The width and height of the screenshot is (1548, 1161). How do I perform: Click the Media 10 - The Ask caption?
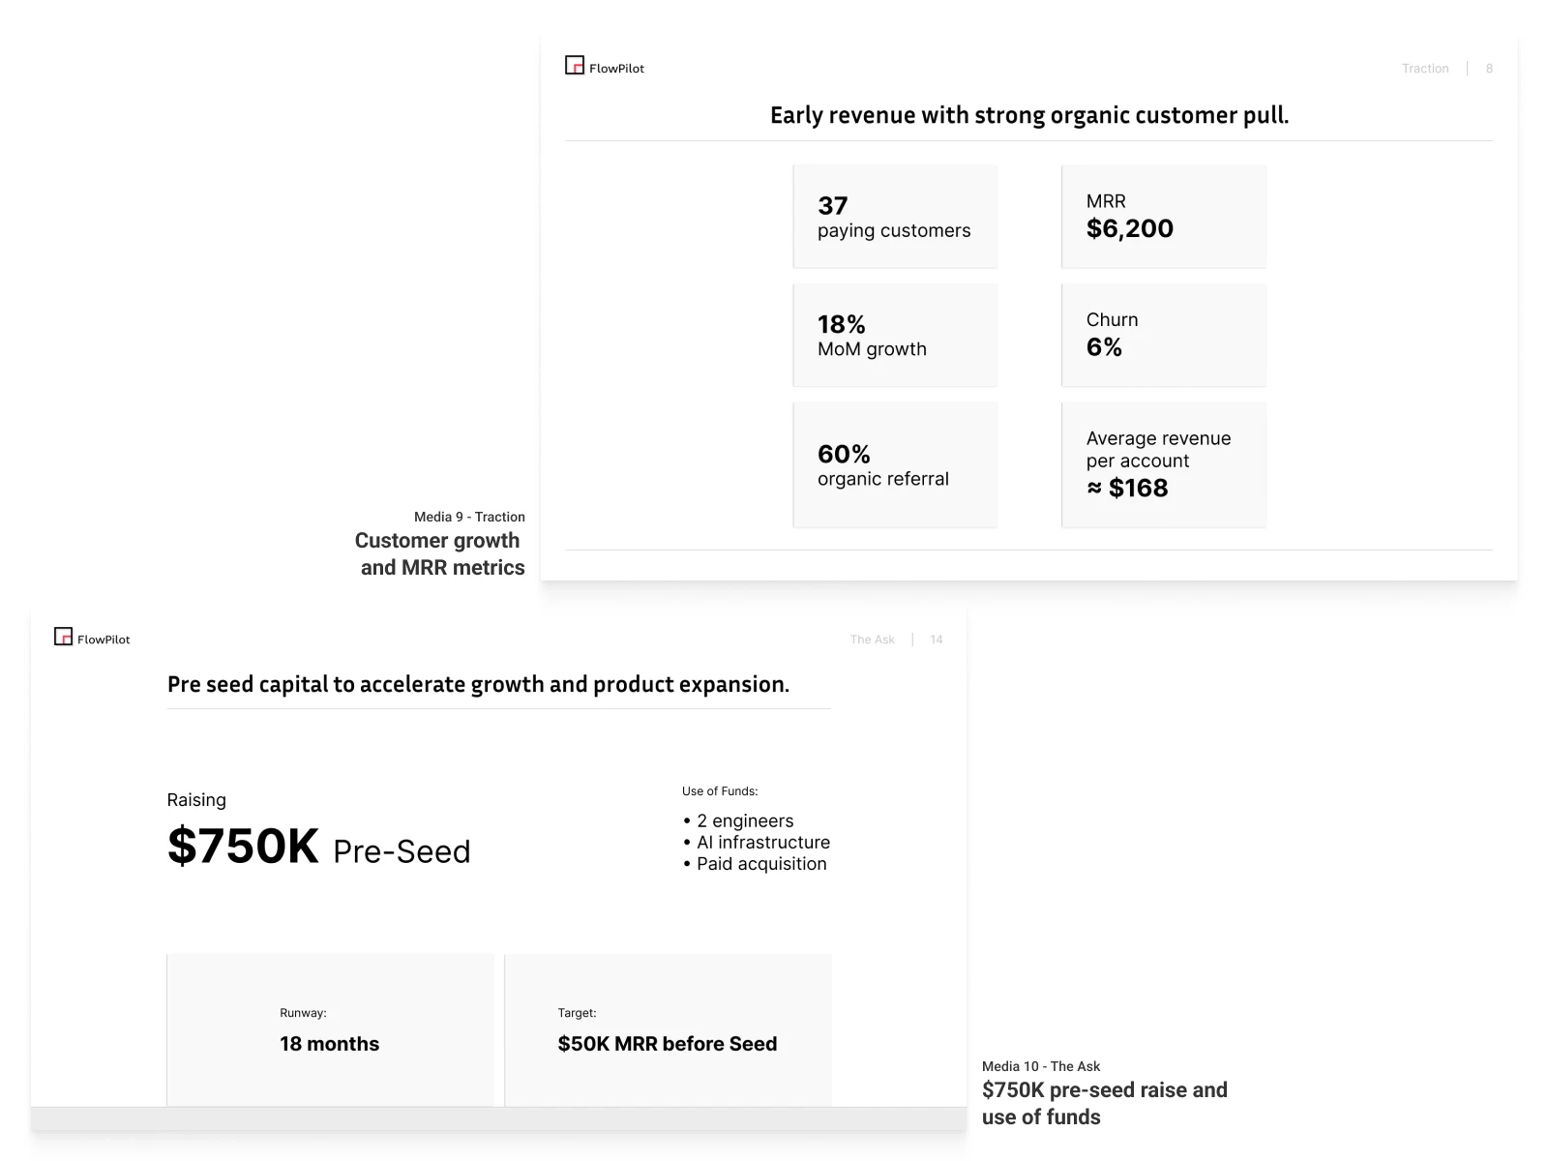point(1041,1066)
